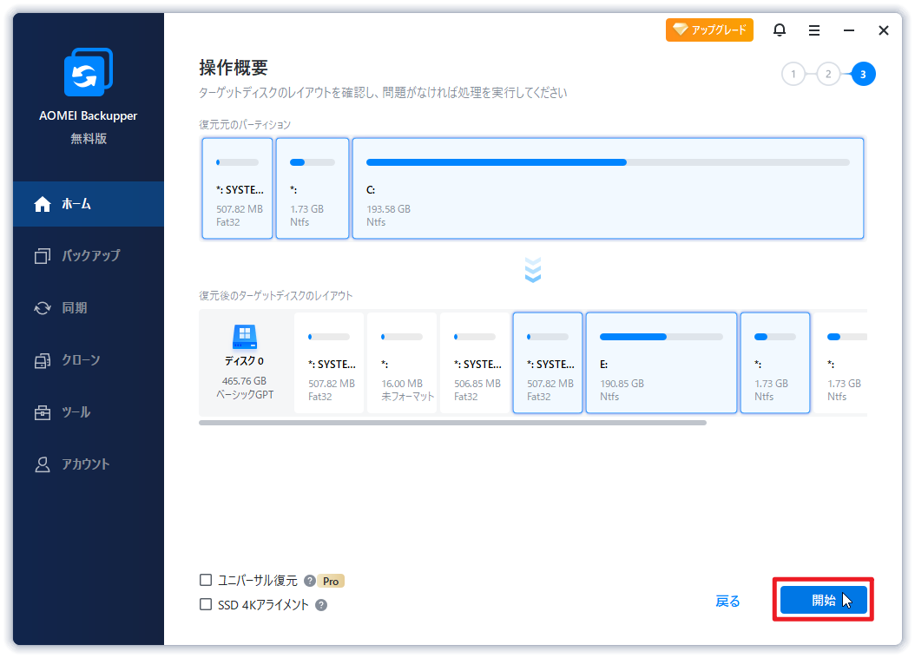Click the horizontal scrollbar under disk layout
Viewport: 915px width, 658px height.
tap(451, 423)
